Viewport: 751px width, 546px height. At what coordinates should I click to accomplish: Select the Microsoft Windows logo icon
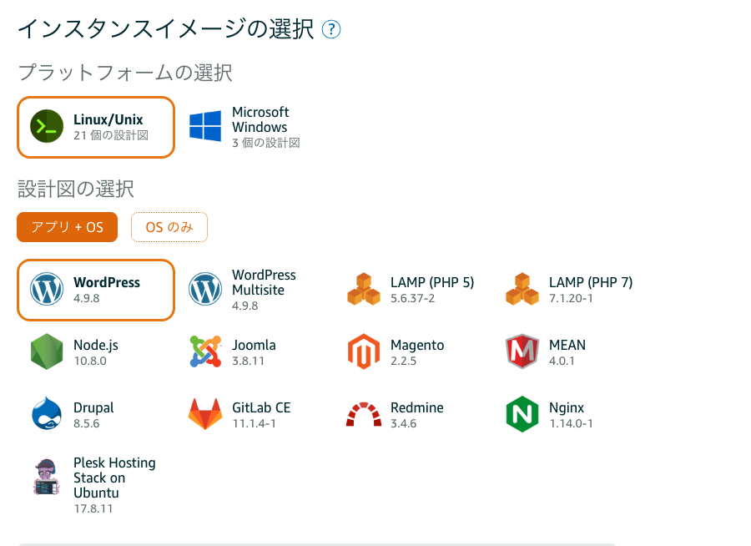[205, 126]
